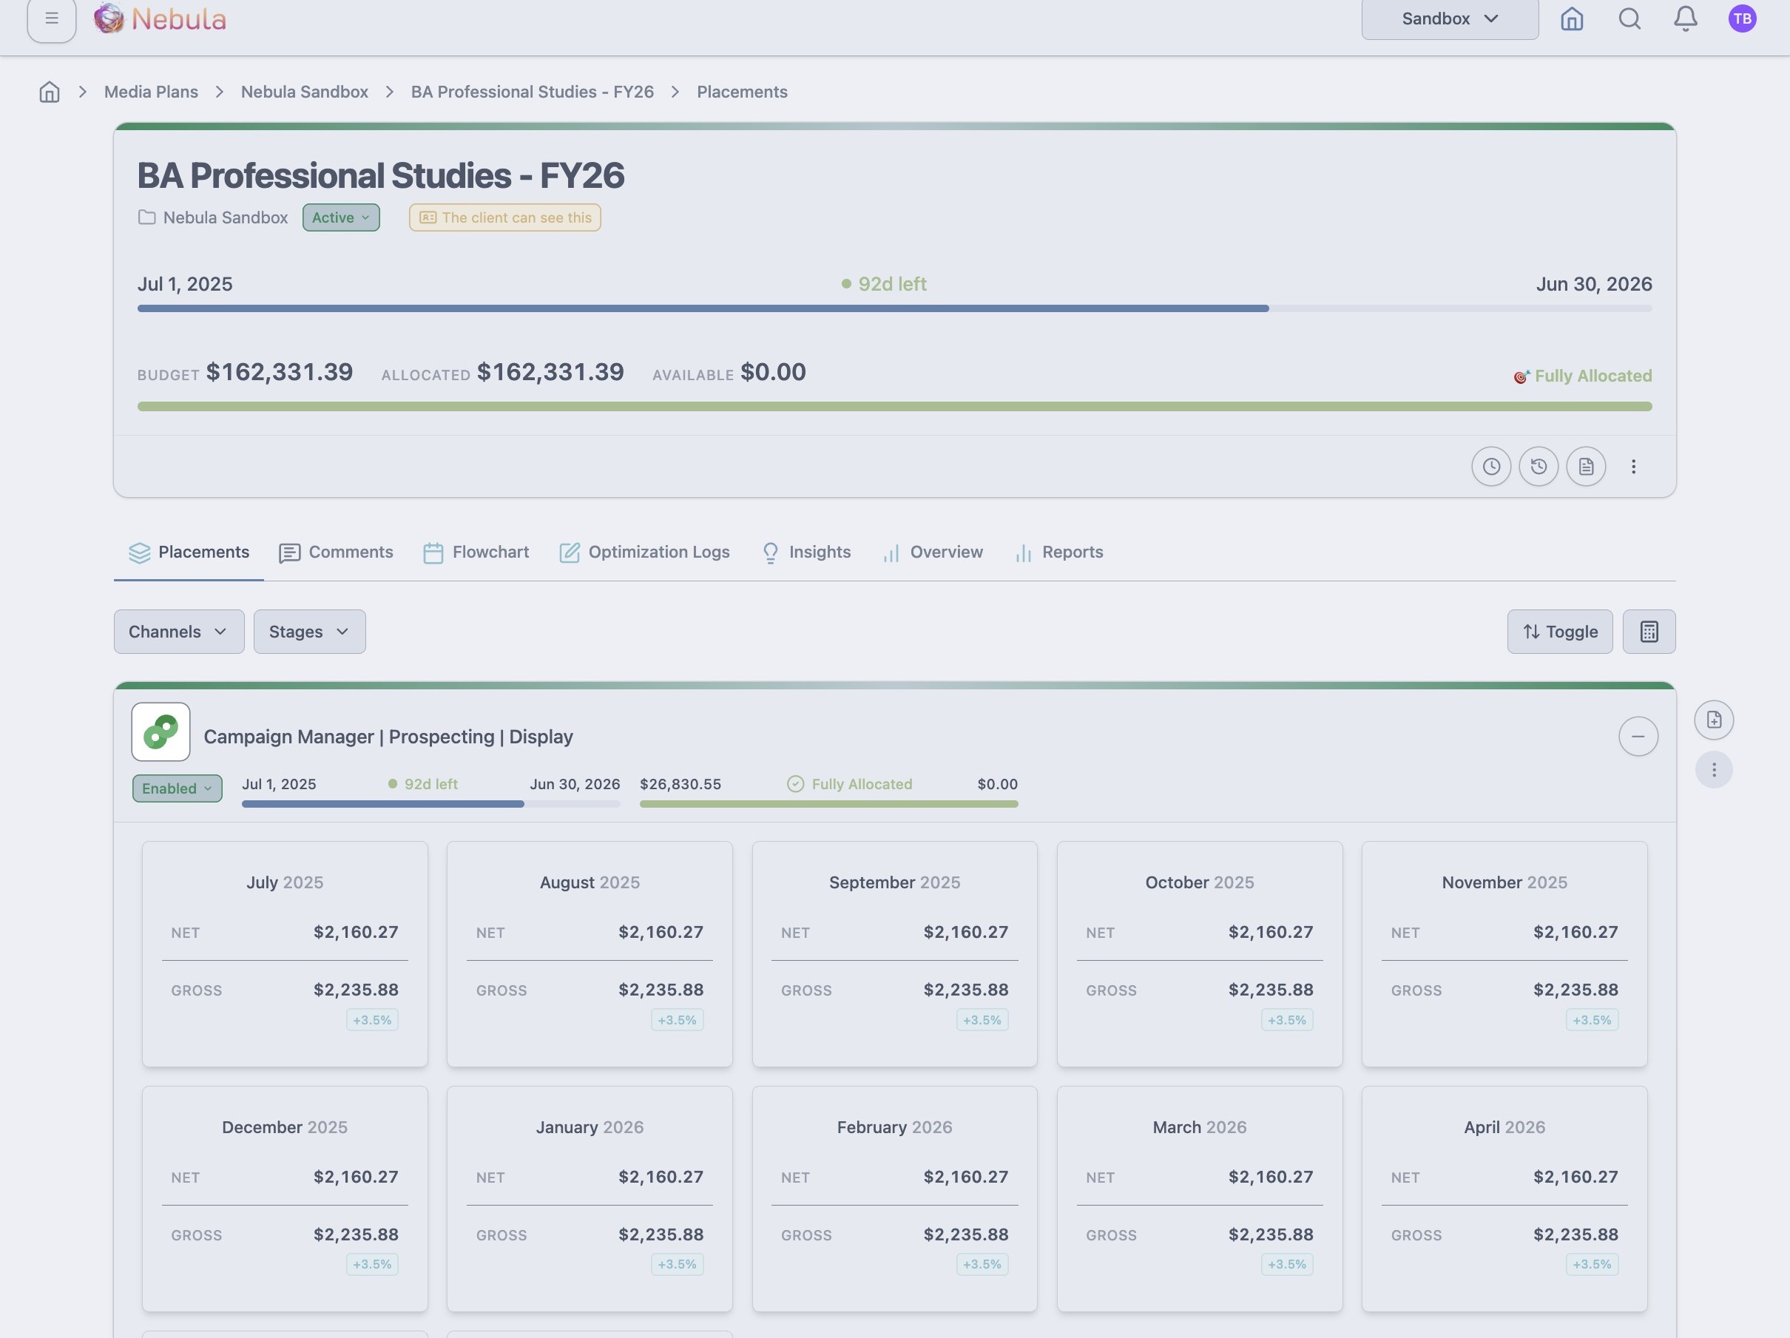Open the notifications bell

point(1686,18)
